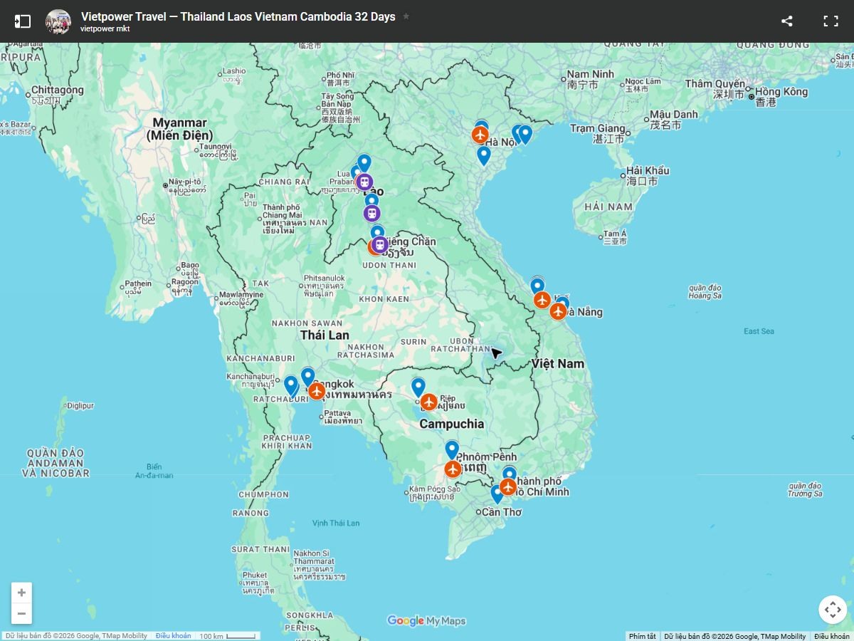Zoom in with the plus button

(x=22, y=593)
